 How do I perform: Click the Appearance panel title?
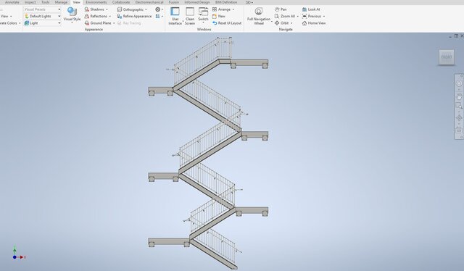click(94, 29)
